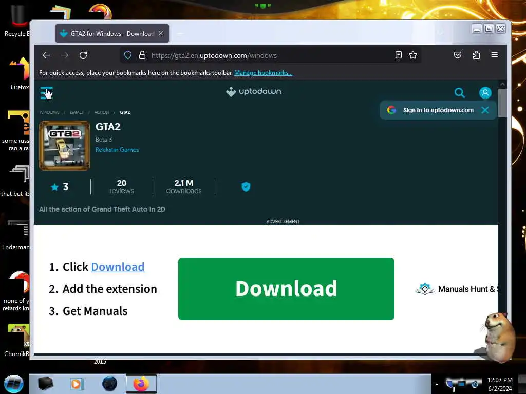Screen dimensions: 526x394
Task: Maximize the Firefox window
Action: (x=489, y=29)
